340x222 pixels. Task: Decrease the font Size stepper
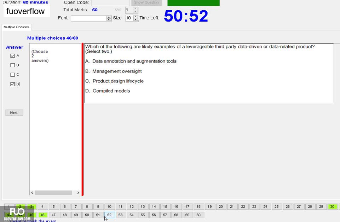(x=136, y=19)
